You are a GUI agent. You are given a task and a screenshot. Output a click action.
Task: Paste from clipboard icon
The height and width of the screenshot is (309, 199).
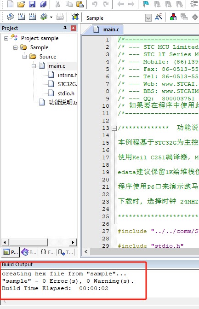(80, 4)
